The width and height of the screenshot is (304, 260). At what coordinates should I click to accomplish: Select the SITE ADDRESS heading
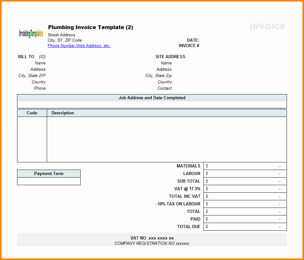click(x=170, y=57)
